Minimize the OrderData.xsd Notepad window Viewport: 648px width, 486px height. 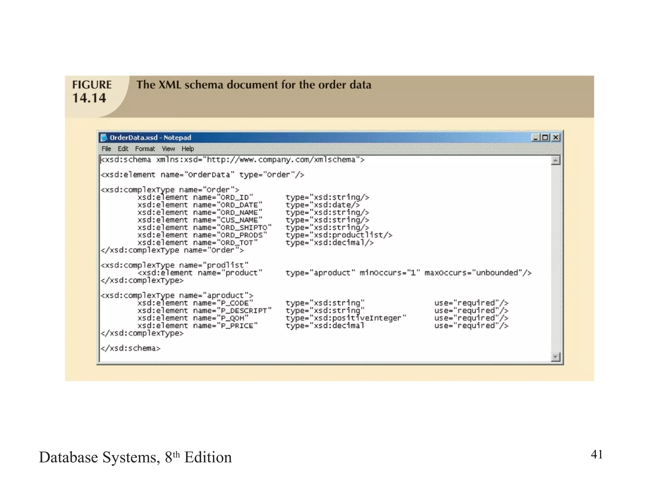535,138
